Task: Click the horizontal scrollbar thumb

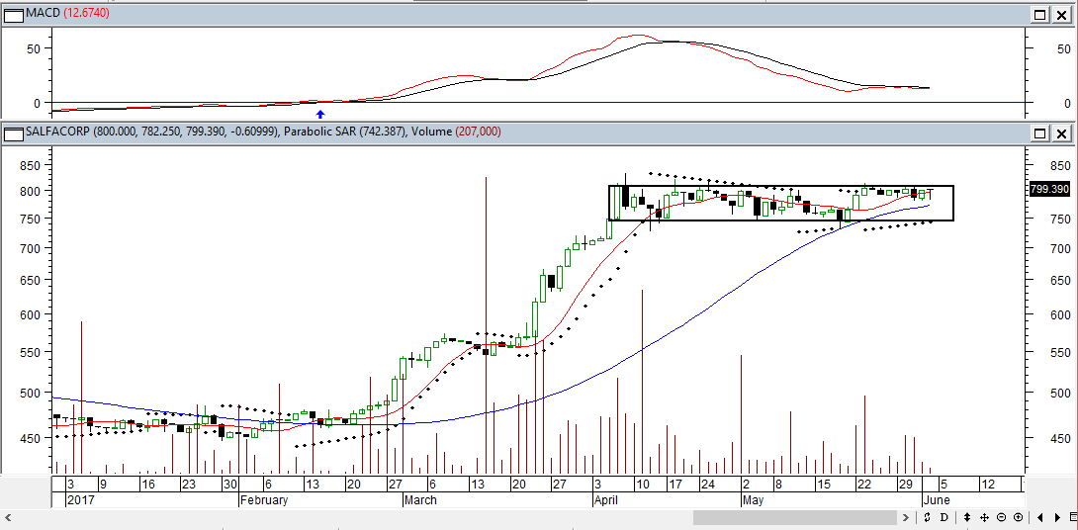Action: [x=795, y=517]
